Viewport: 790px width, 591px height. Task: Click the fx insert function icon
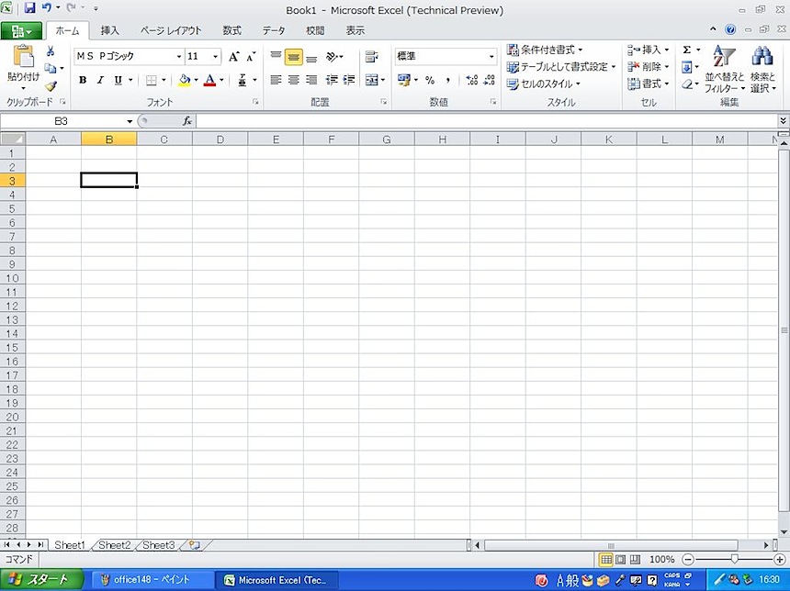pos(187,121)
